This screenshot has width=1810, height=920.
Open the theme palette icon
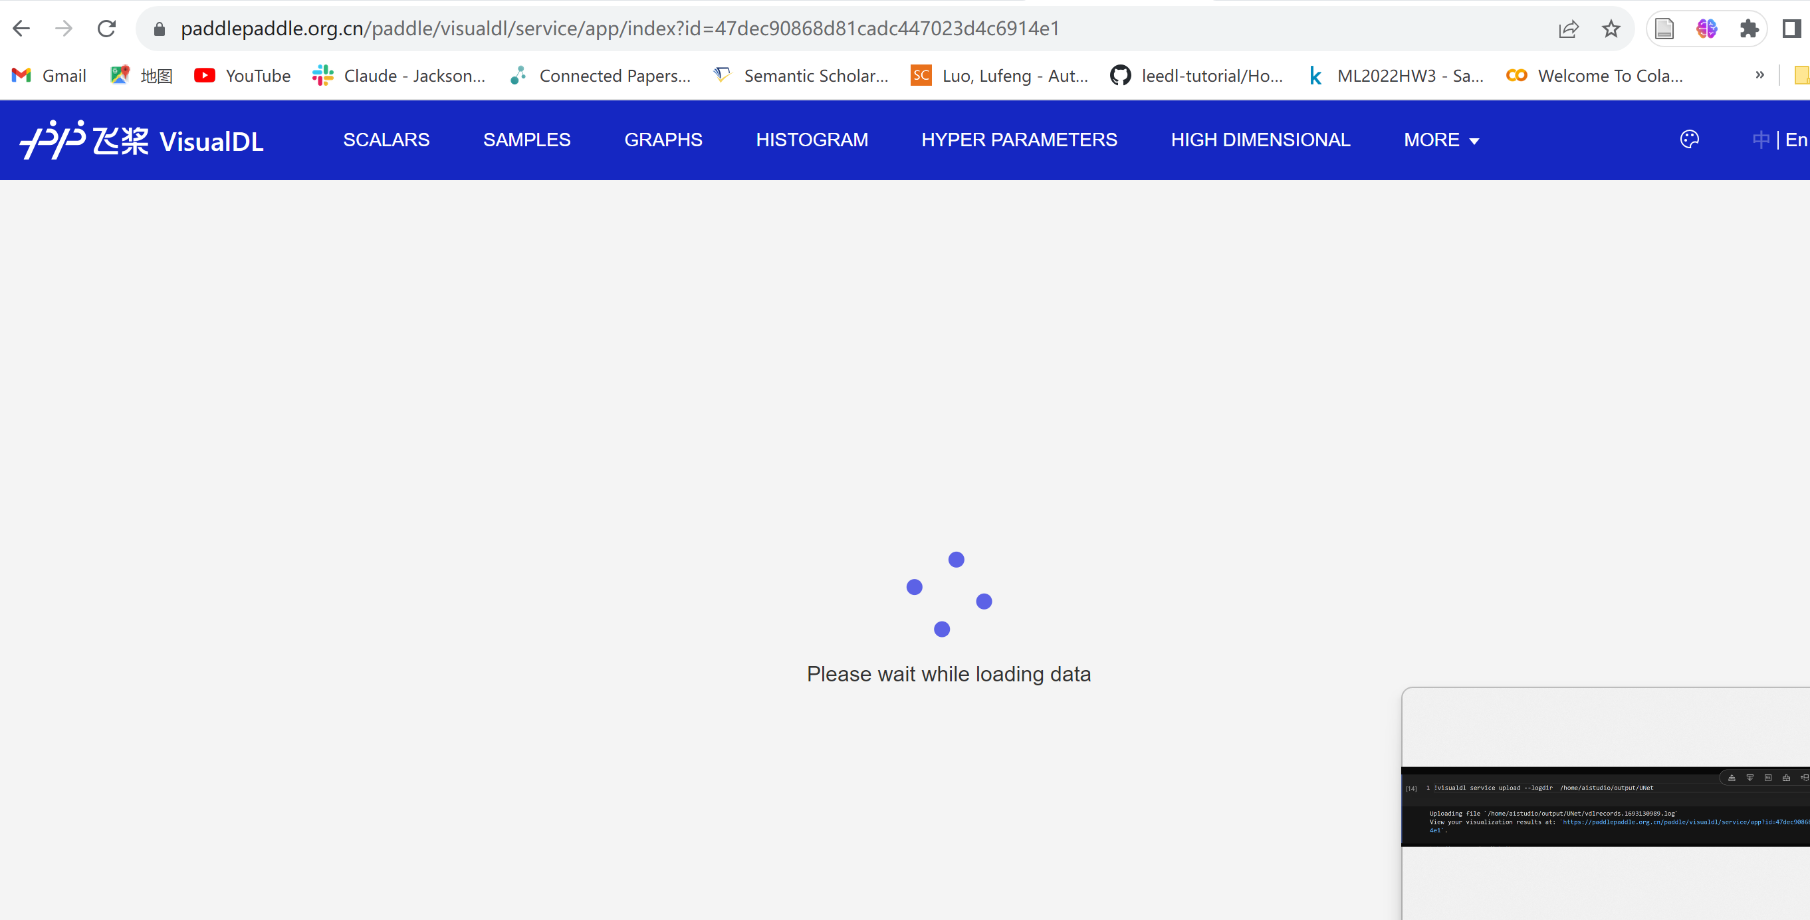(1689, 139)
